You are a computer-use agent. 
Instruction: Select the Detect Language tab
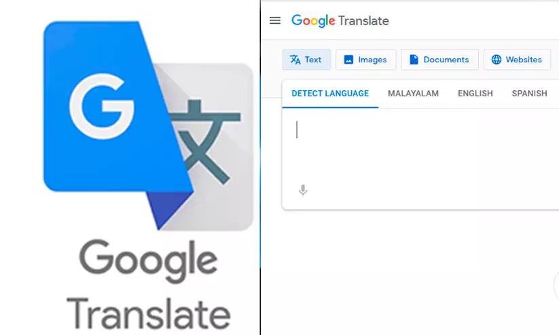[x=330, y=94]
